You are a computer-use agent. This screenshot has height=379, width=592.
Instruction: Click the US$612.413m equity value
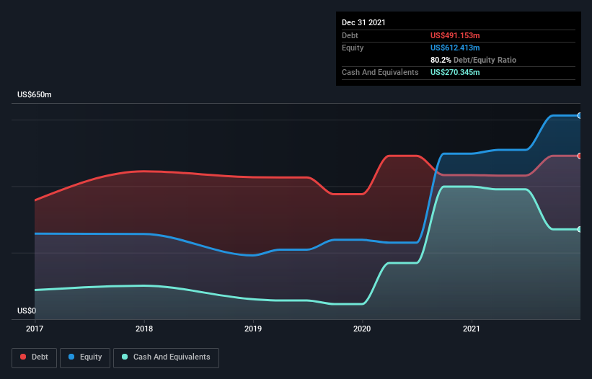455,48
